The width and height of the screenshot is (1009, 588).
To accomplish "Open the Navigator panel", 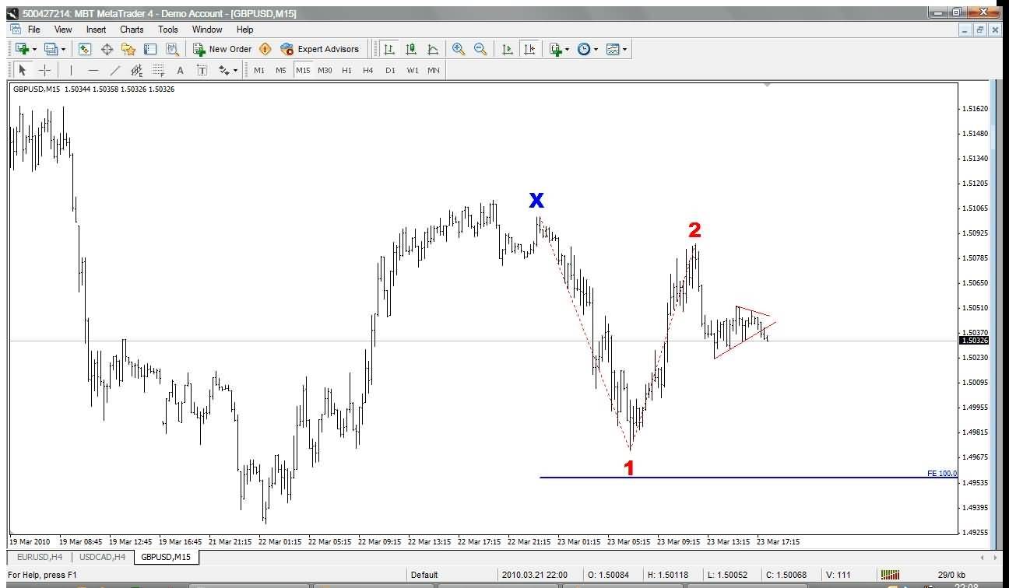I will (128, 49).
